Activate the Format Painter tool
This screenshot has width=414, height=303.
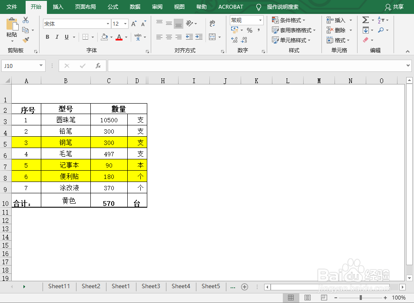25,39
